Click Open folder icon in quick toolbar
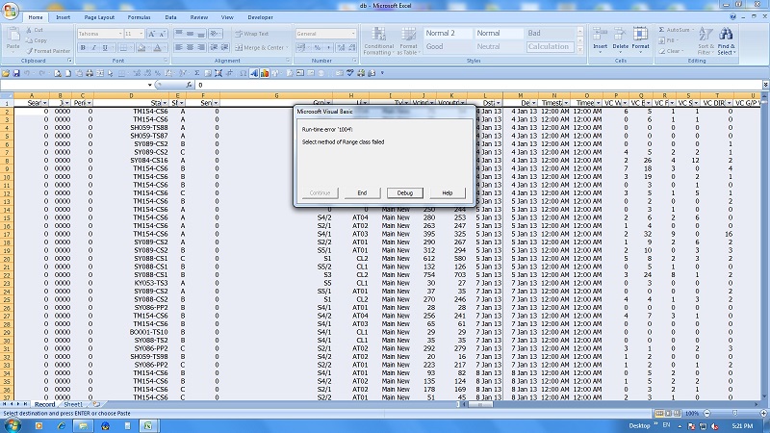770x433 pixels. tap(6, 73)
